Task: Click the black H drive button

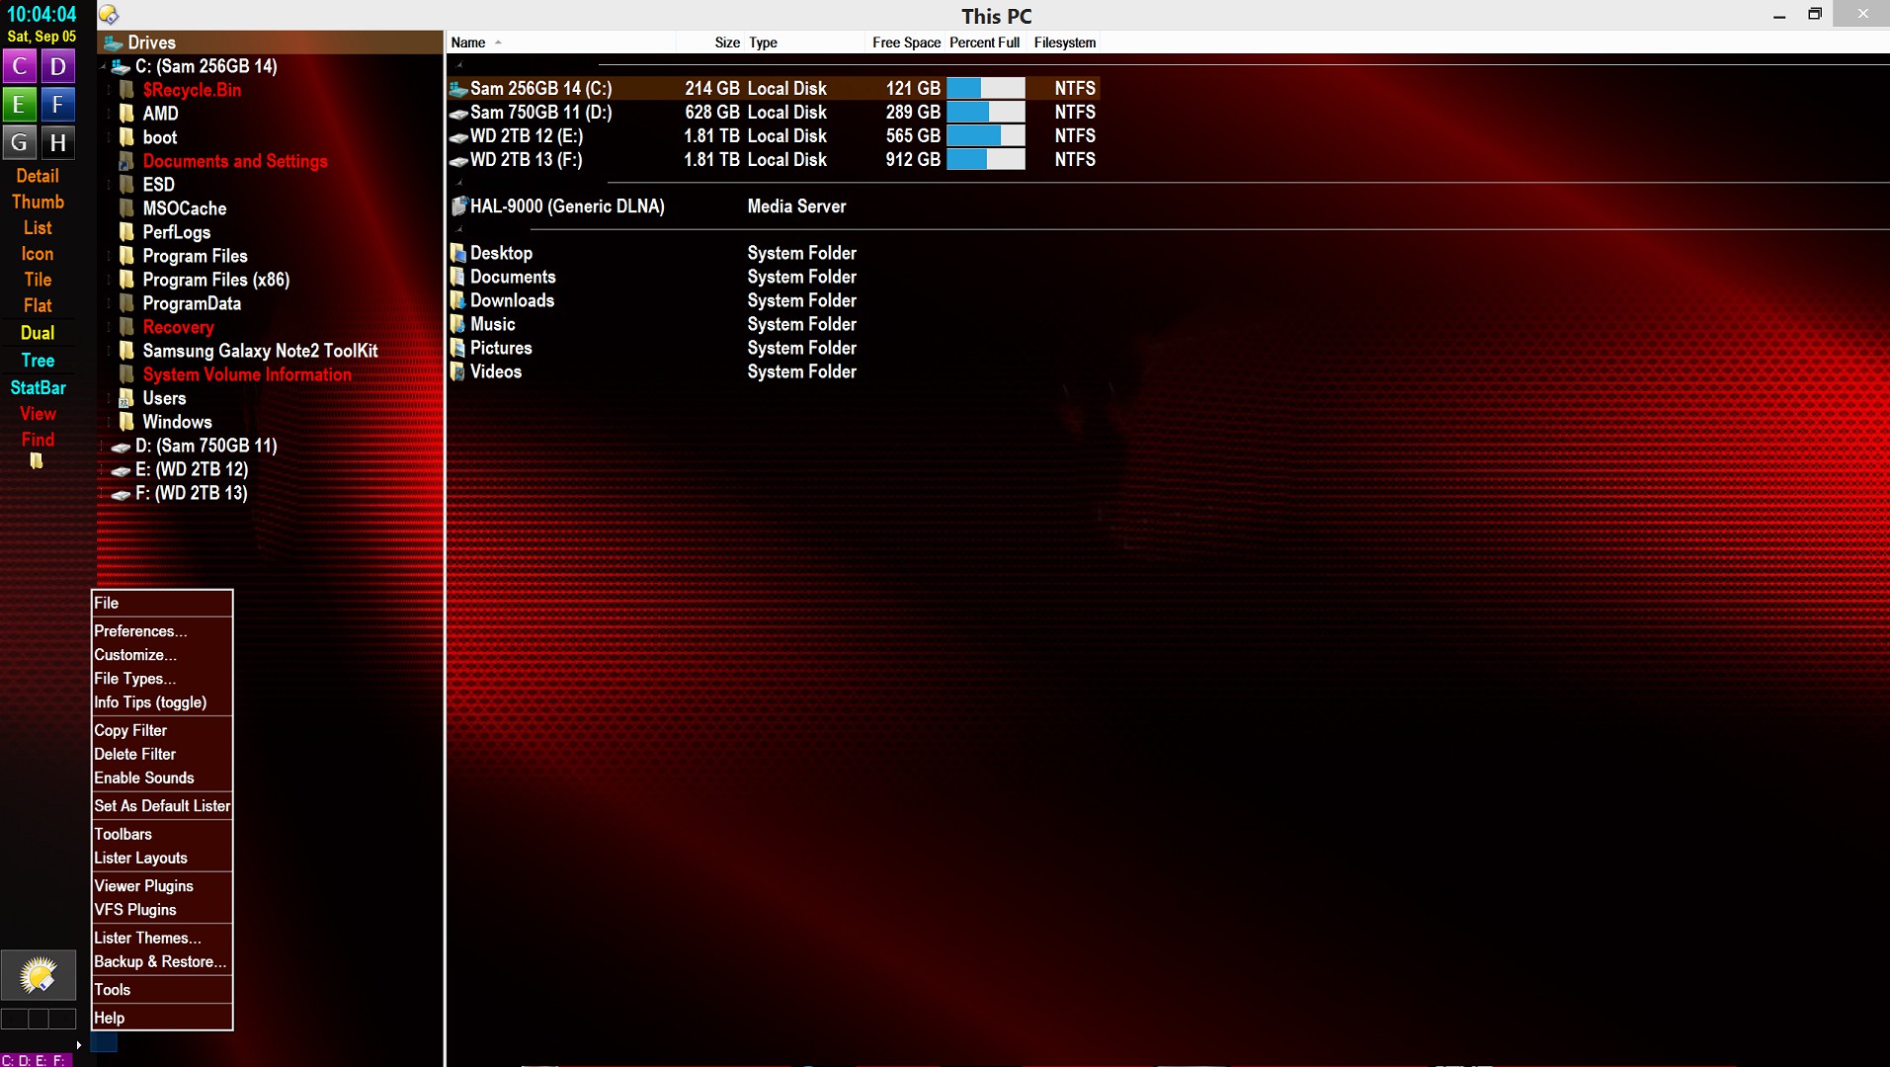Action: pos(58,142)
